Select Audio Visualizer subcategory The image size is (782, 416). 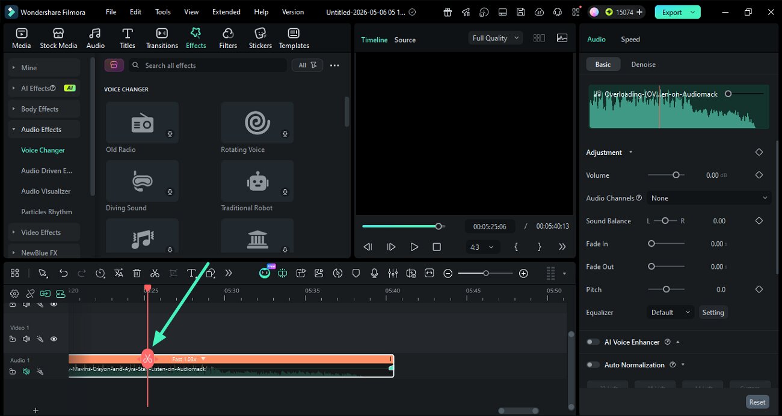46,191
